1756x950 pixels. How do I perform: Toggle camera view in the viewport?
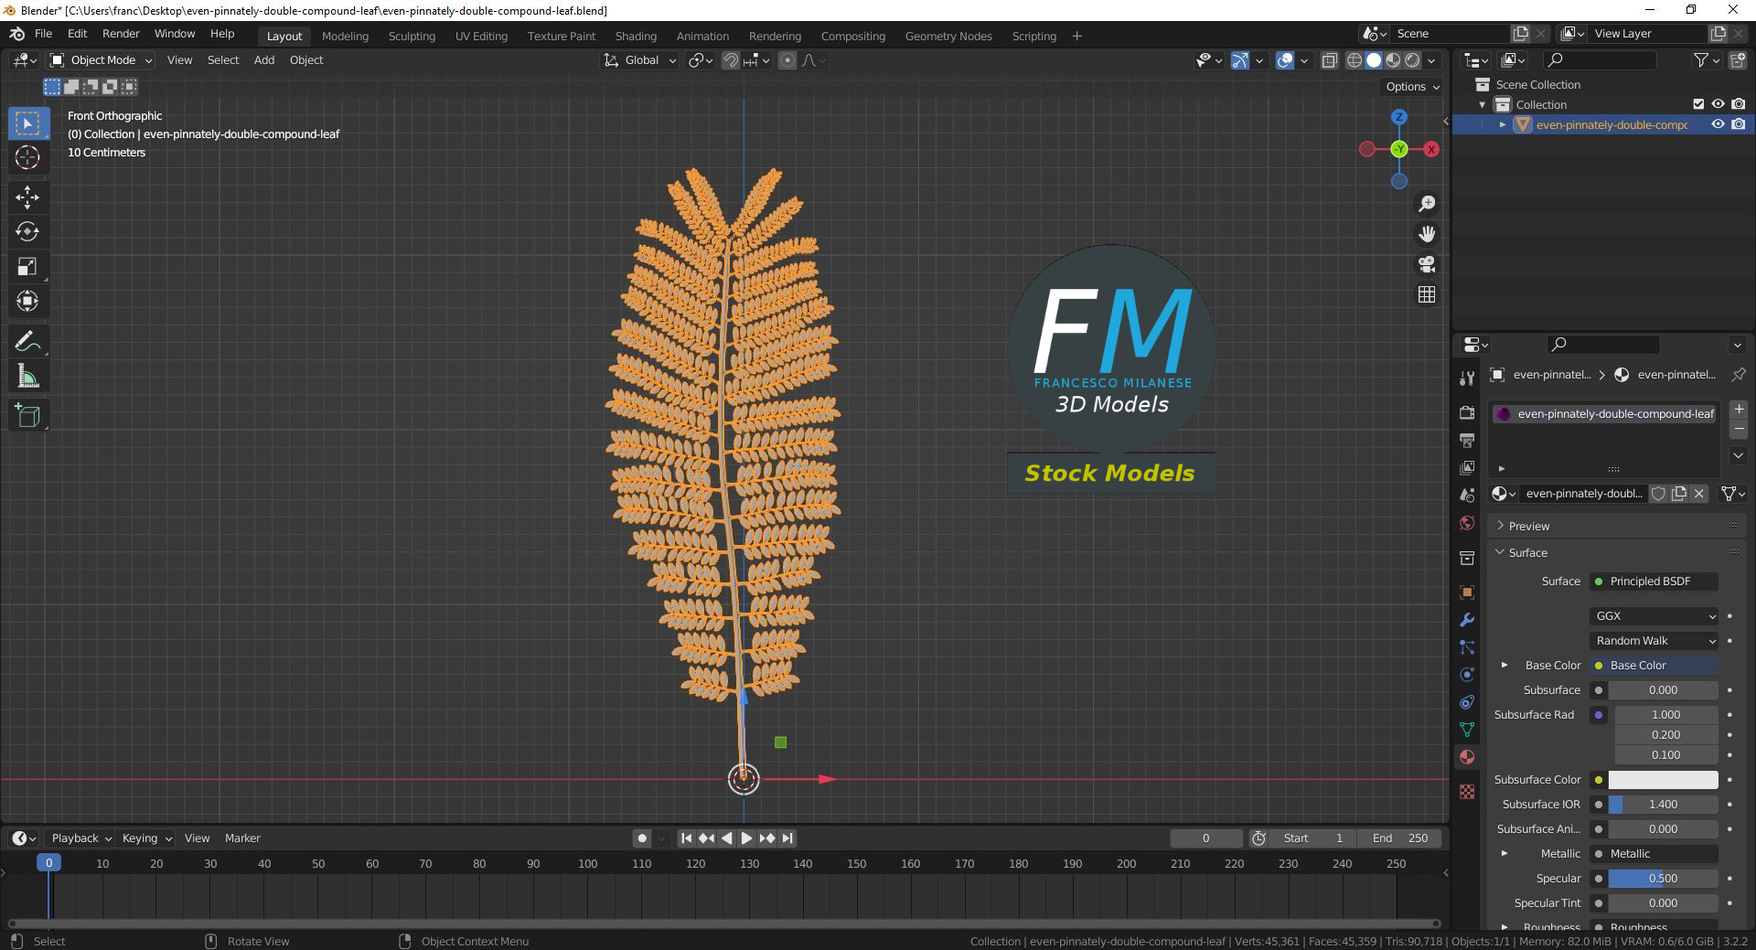click(1426, 264)
